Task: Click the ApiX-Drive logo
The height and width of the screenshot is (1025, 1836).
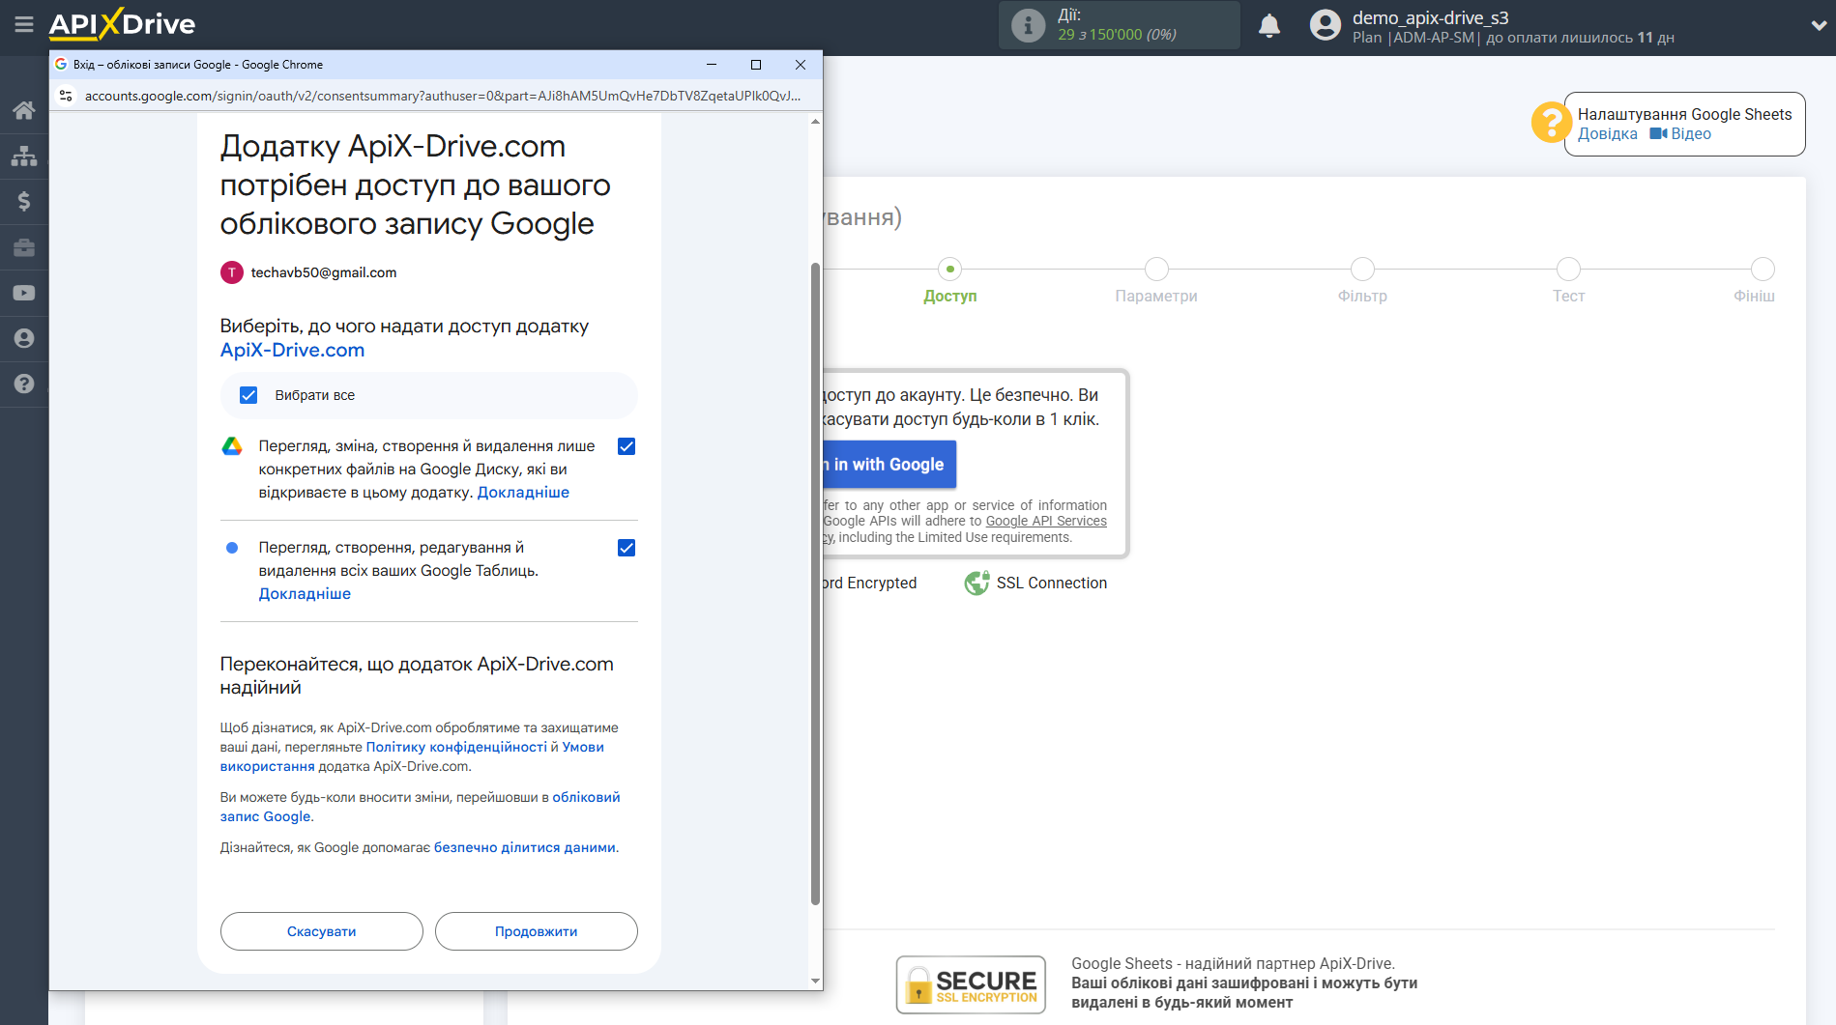Action: 123,24
